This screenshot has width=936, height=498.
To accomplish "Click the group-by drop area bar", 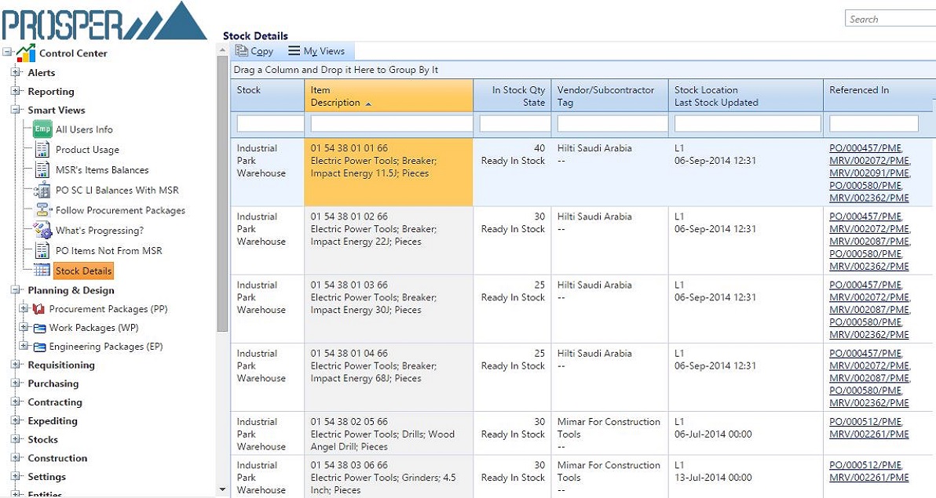I will point(583,70).
